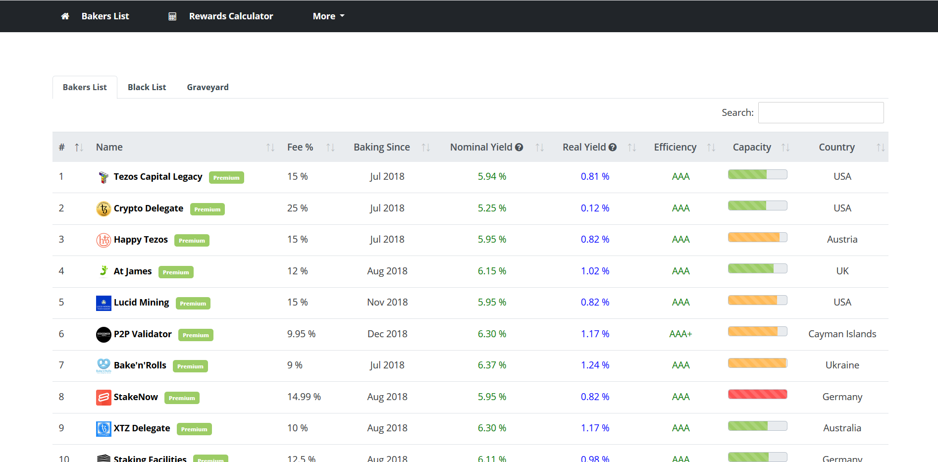The height and width of the screenshot is (462, 938).
Task: Click the 14.99 % fee value
Action: 304,397
